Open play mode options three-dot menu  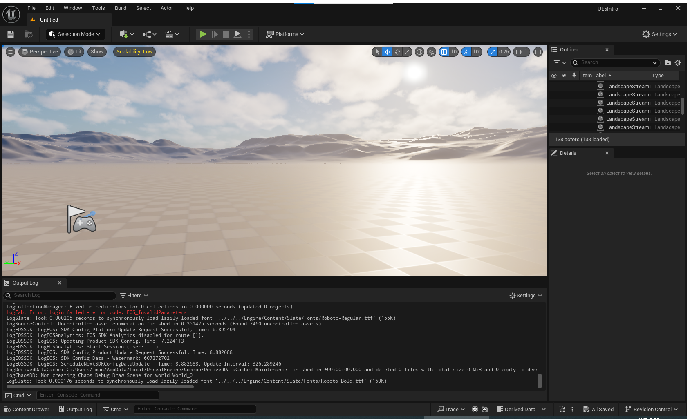(249, 34)
